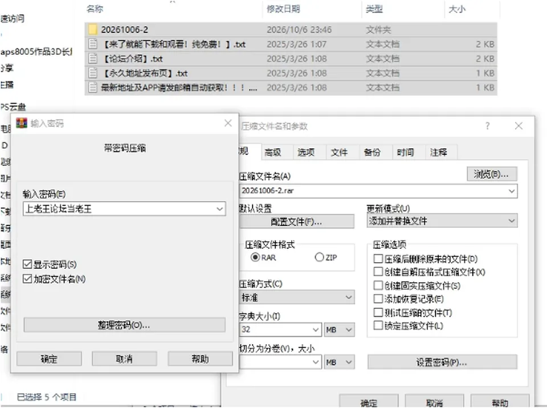Click the icon of 【论坛介绍】.txt file

(x=92, y=58)
